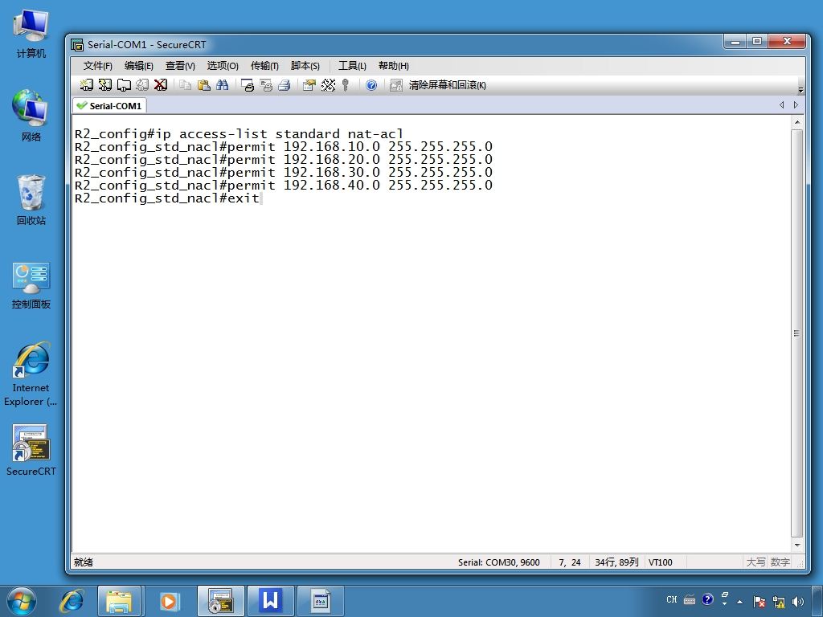Select the 计算机 desktop icon
This screenshot has width=823, height=617.
coord(31,34)
